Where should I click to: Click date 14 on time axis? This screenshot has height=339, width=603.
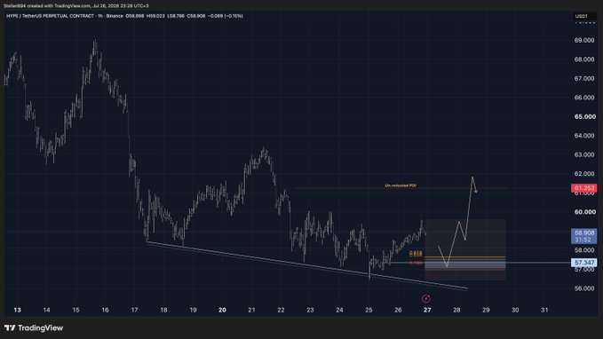coord(46,310)
